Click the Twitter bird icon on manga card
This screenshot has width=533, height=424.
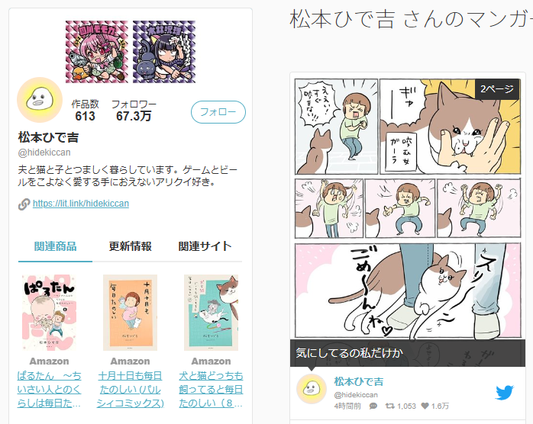tap(505, 393)
